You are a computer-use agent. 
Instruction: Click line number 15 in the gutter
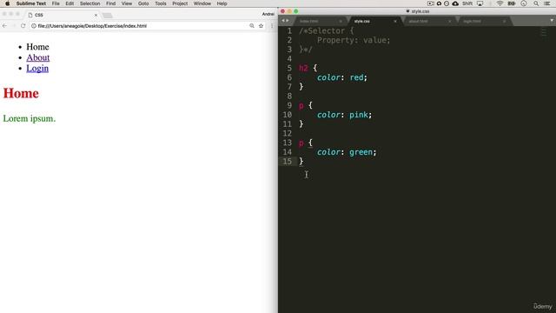tap(288, 162)
